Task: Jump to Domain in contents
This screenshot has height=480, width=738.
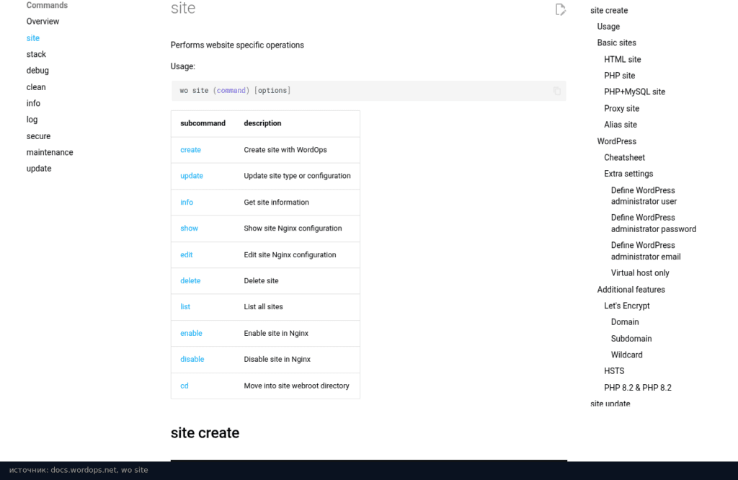Action: pyautogui.click(x=625, y=322)
